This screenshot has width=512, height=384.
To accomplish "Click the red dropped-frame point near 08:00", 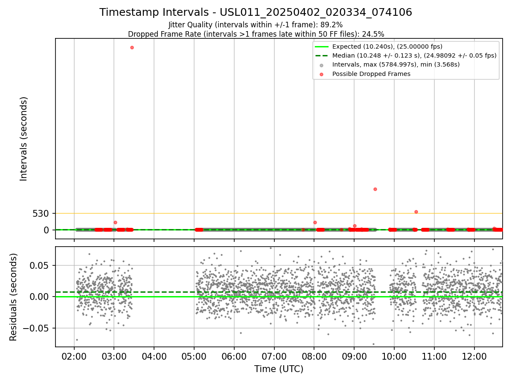I will click(x=315, y=222).
